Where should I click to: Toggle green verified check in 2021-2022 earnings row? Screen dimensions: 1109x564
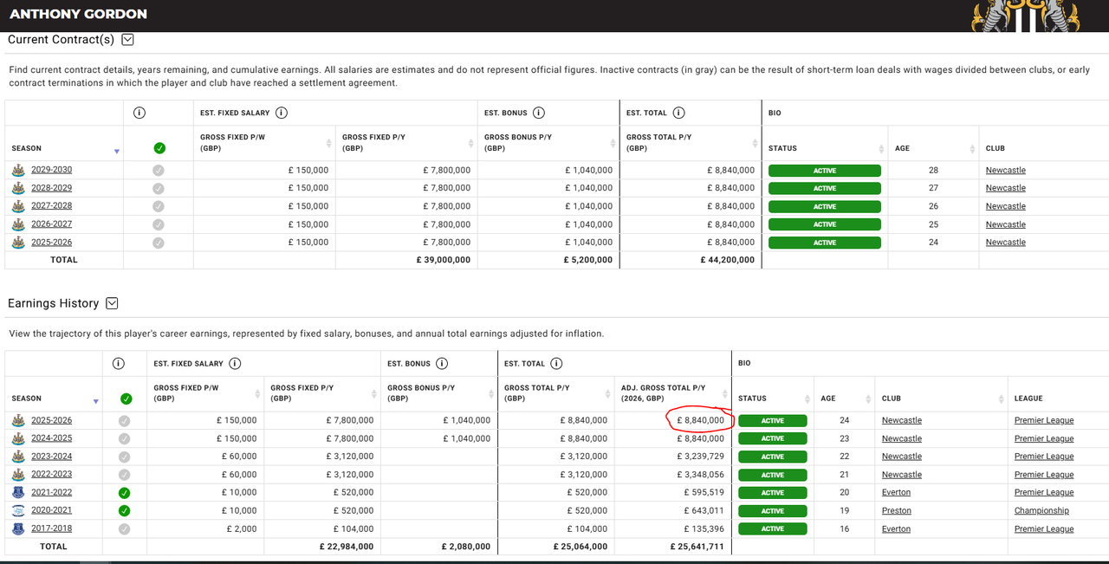pos(125,493)
